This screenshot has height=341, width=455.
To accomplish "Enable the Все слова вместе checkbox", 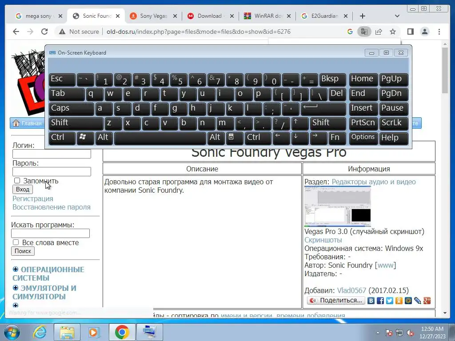I will 16,242.
